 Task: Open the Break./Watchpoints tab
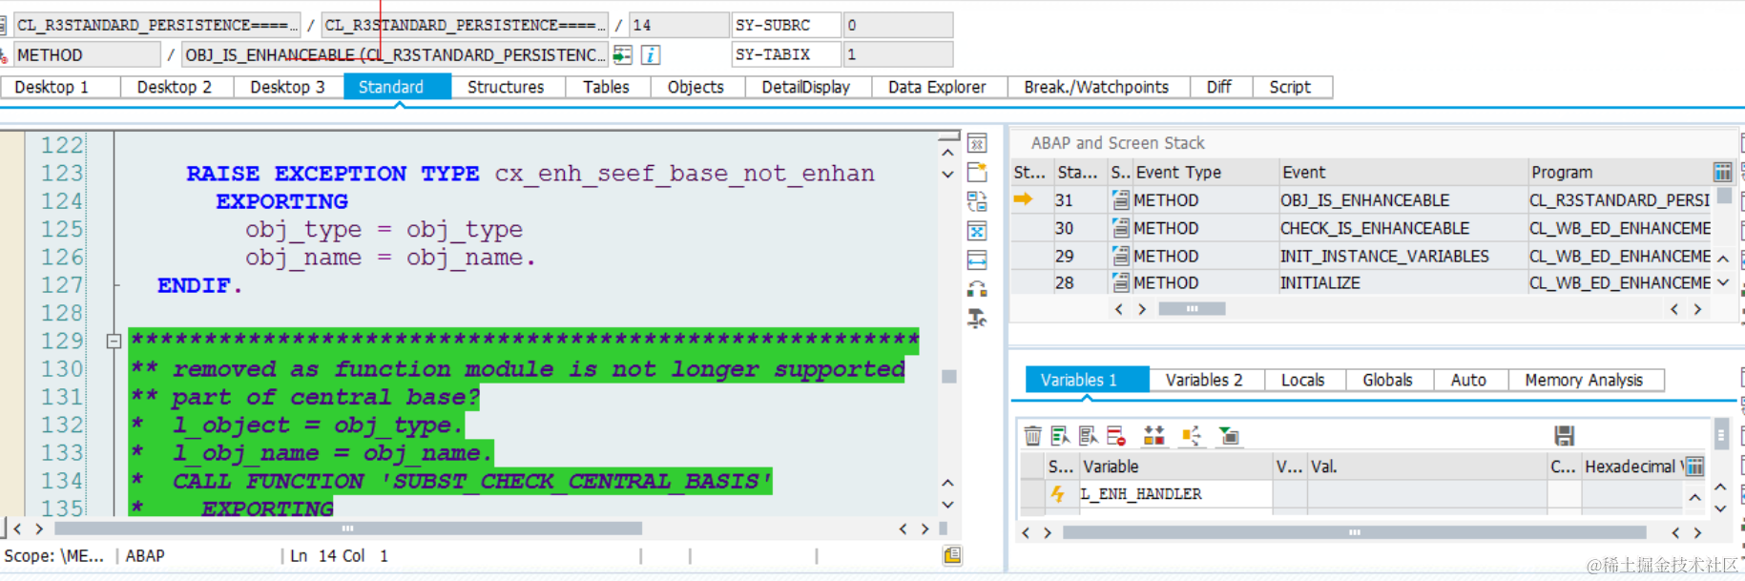(1096, 87)
